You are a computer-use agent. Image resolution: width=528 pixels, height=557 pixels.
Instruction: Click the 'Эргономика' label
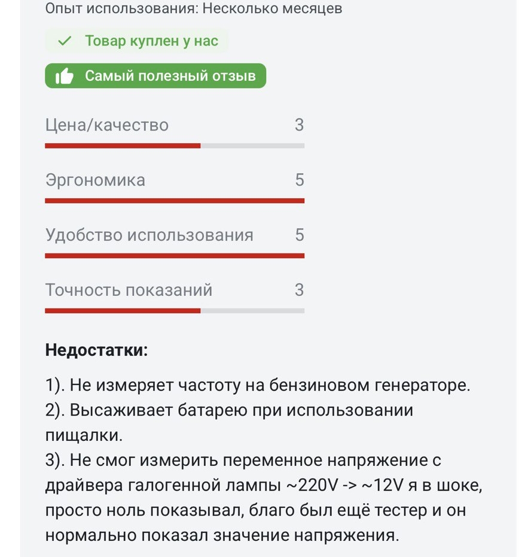95,180
